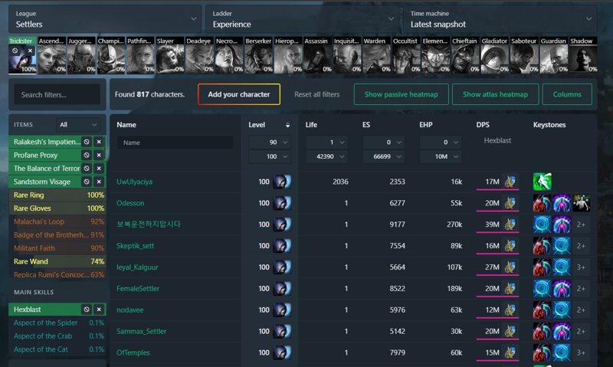Open maximum Life dropdown showing 42390
613x367 pixels.
tap(326, 156)
